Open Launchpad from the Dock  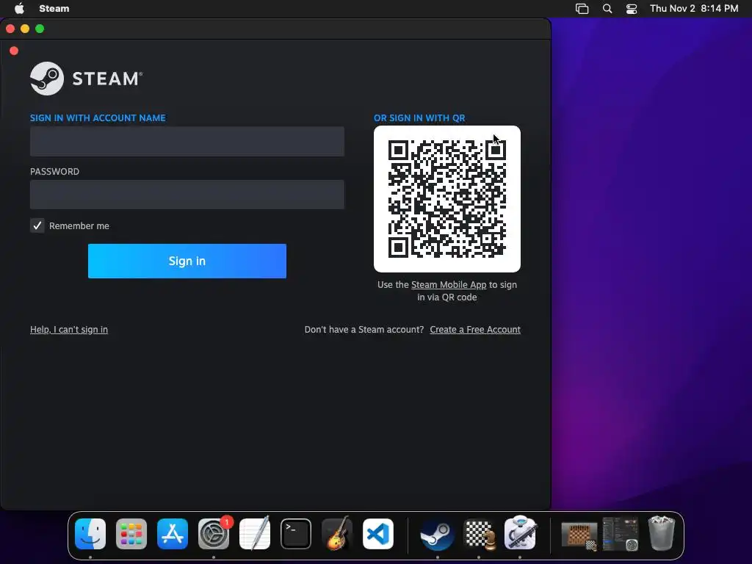tap(131, 534)
